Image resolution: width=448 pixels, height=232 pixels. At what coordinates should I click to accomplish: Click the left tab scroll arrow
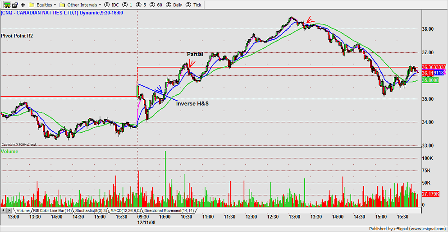coord(4,210)
